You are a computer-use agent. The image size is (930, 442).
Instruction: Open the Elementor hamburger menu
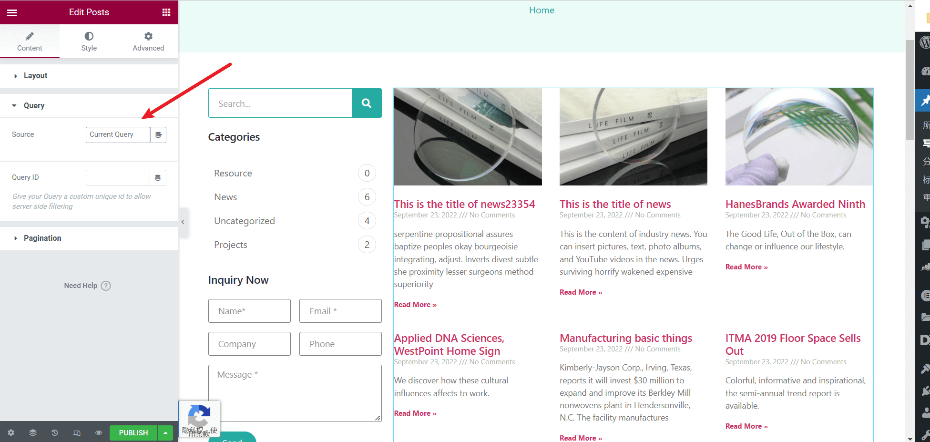(x=12, y=12)
